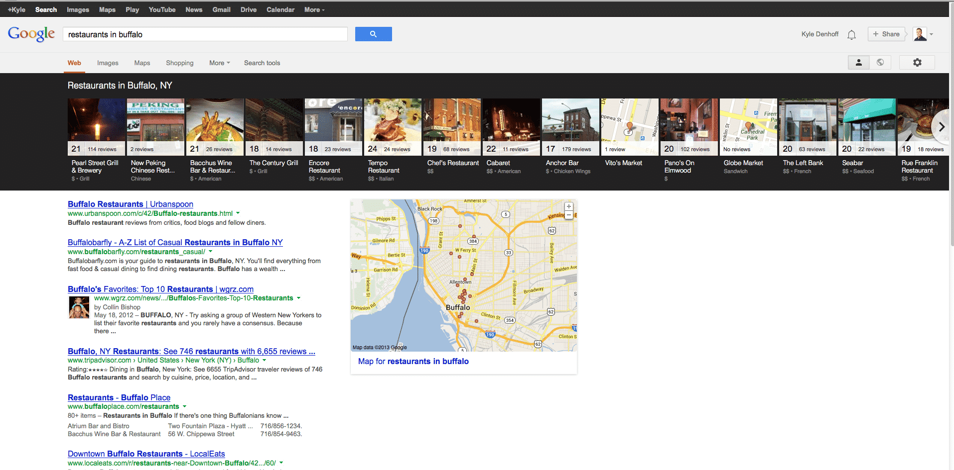The height and width of the screenshot is (470, 954).
Task: Select Anchor Bar restaurant card
Action: click(x=570, y=137)
